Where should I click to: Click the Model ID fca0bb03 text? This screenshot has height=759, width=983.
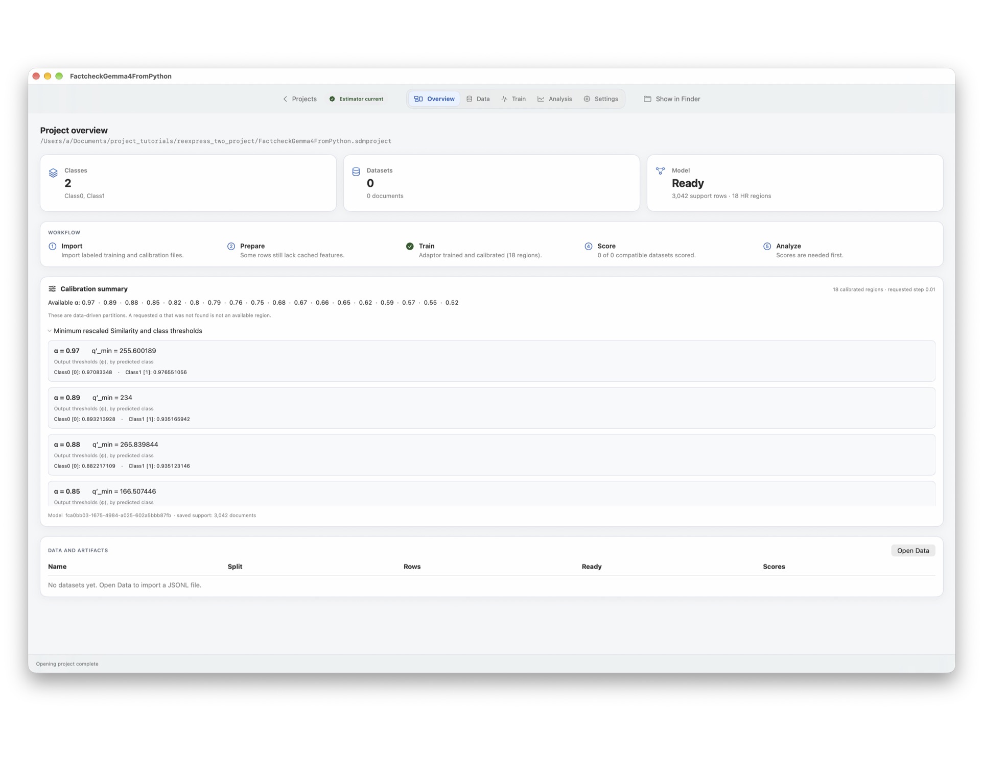(118, 516)
